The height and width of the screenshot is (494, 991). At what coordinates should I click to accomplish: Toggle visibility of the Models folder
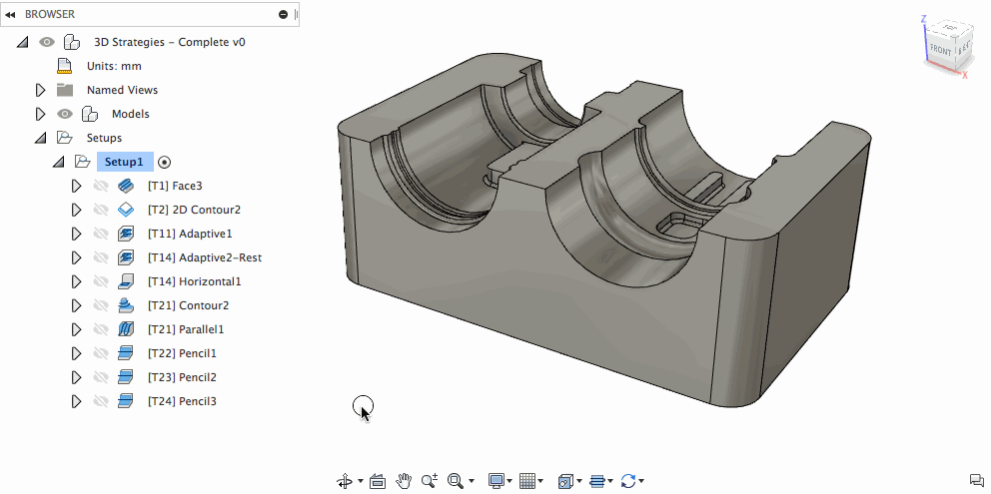pyautogui.click(x=65, y=114)
